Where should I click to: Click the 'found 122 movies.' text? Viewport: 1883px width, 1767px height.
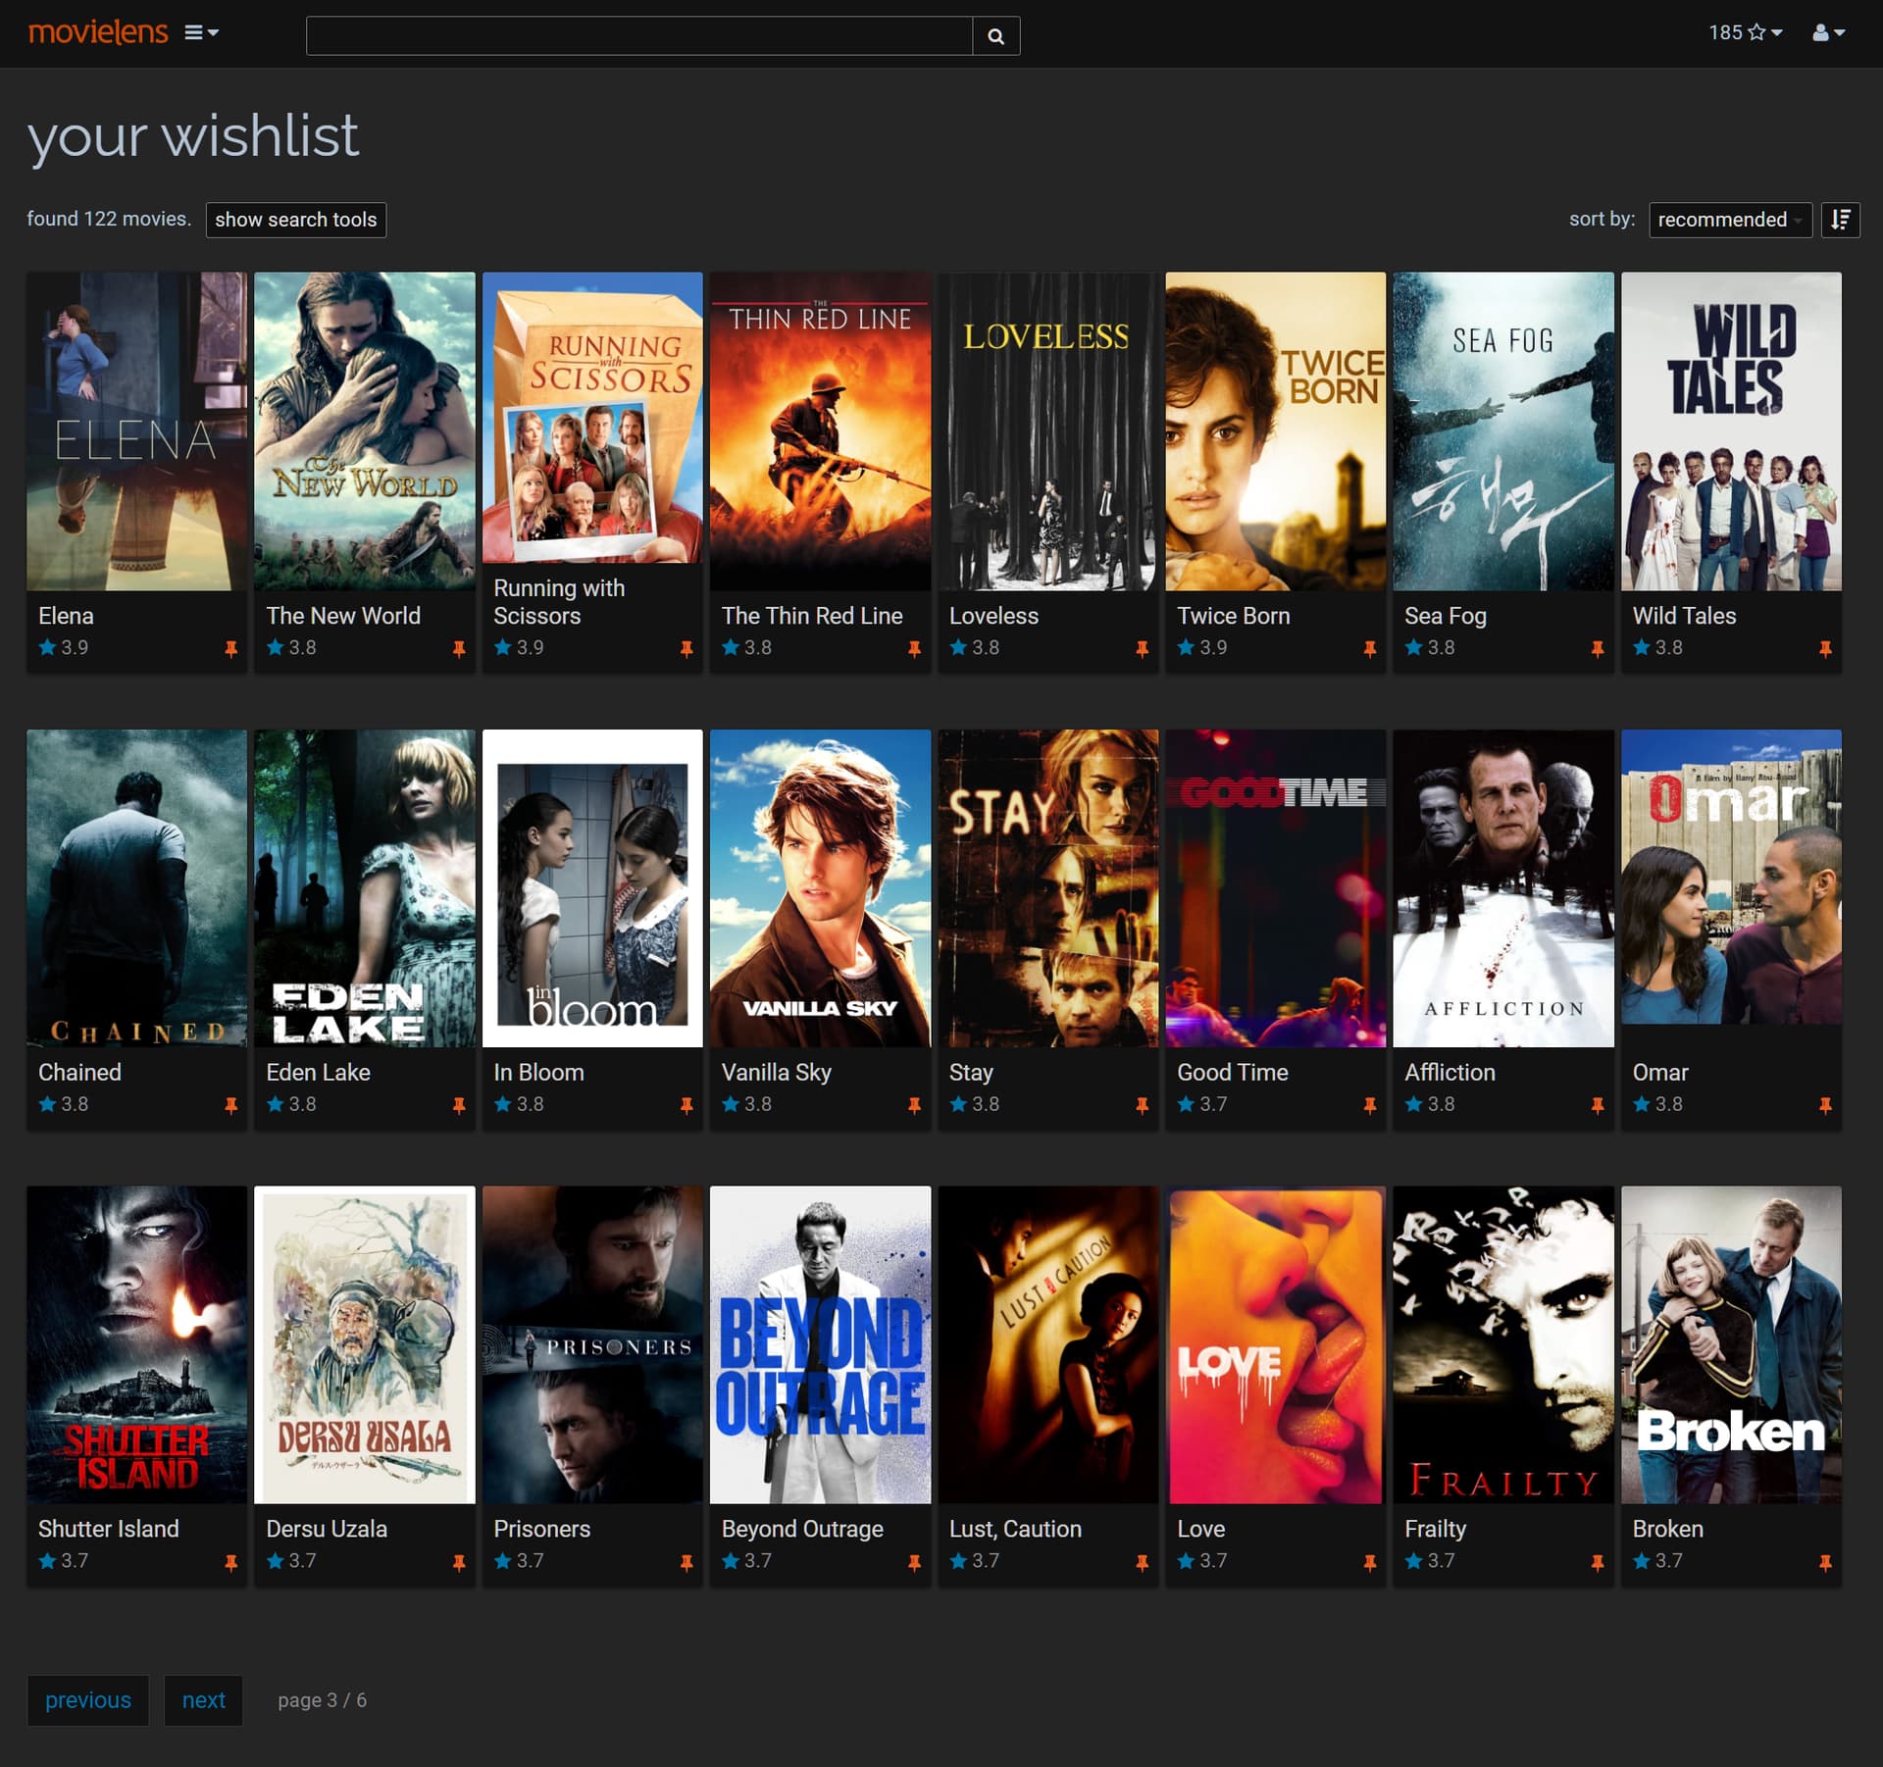tap(109, 219)
